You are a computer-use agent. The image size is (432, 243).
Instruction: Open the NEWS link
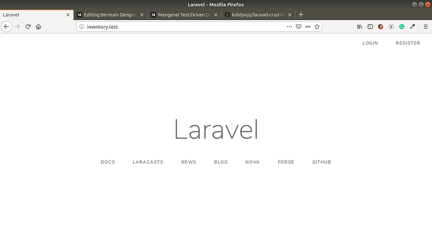188,162
